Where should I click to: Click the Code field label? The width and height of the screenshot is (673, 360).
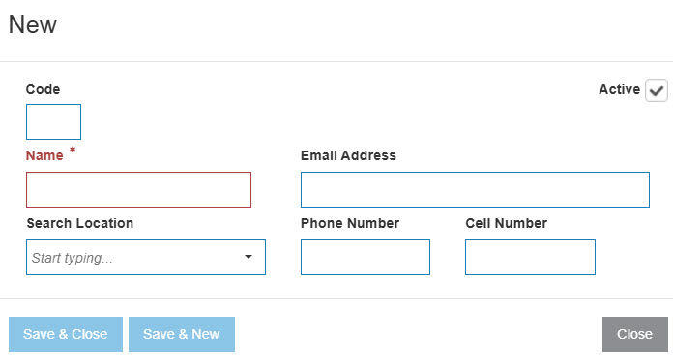43,89
